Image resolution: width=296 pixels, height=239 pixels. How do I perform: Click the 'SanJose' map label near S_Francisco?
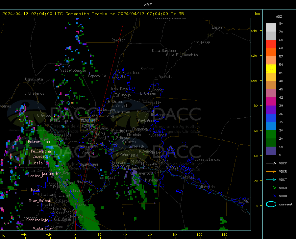[x=147, y=69]
